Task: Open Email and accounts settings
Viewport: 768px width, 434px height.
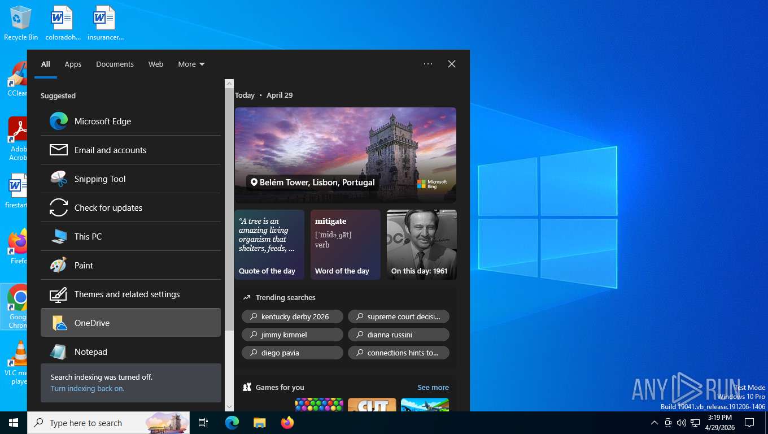Action: coord(130,150)
